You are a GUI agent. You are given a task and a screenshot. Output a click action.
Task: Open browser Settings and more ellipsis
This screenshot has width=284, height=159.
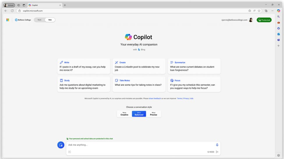pos(272,11)
